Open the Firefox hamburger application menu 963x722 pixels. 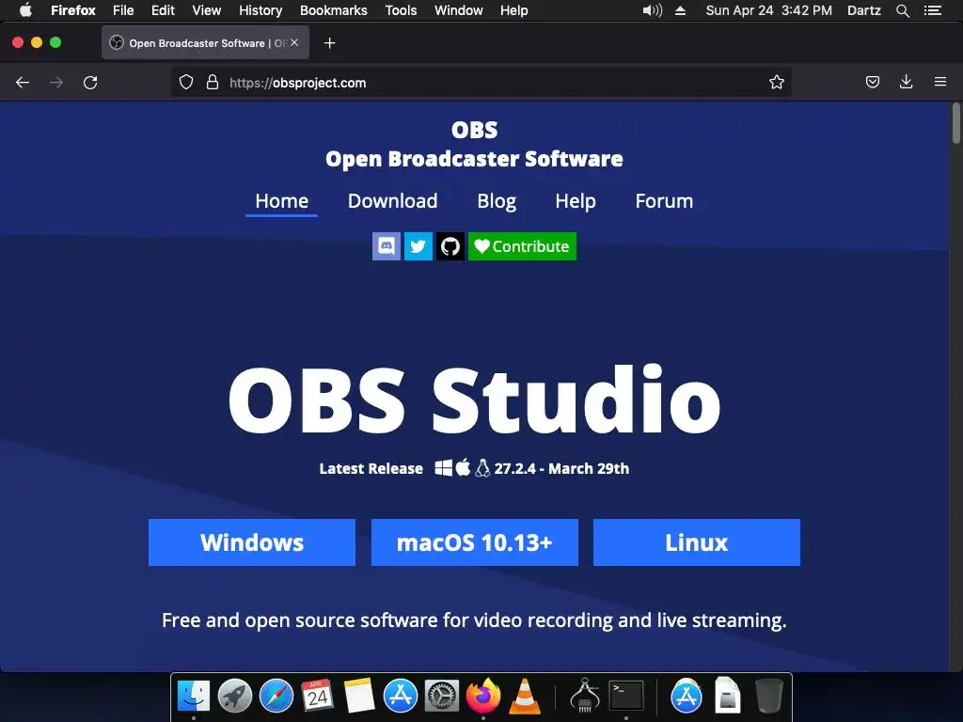[940, 83]
